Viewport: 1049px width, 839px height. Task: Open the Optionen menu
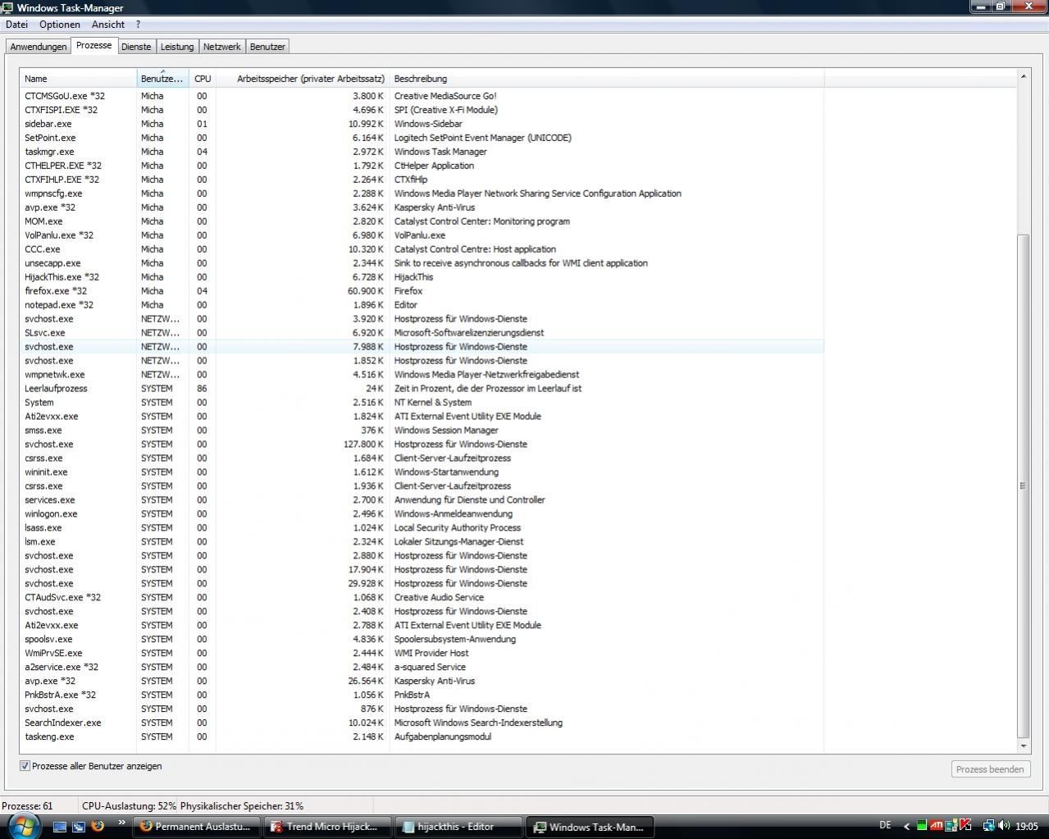(x=60, y=25)
